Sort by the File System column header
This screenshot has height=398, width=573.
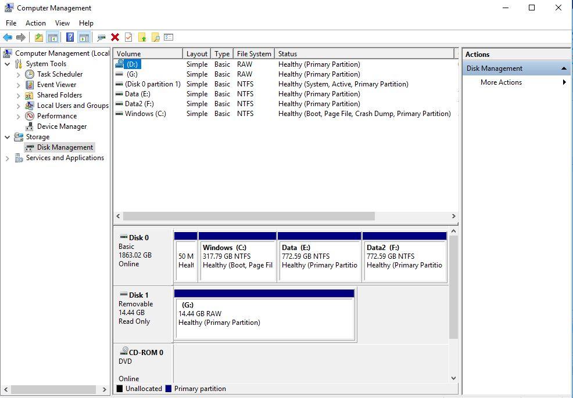[254, 53]
